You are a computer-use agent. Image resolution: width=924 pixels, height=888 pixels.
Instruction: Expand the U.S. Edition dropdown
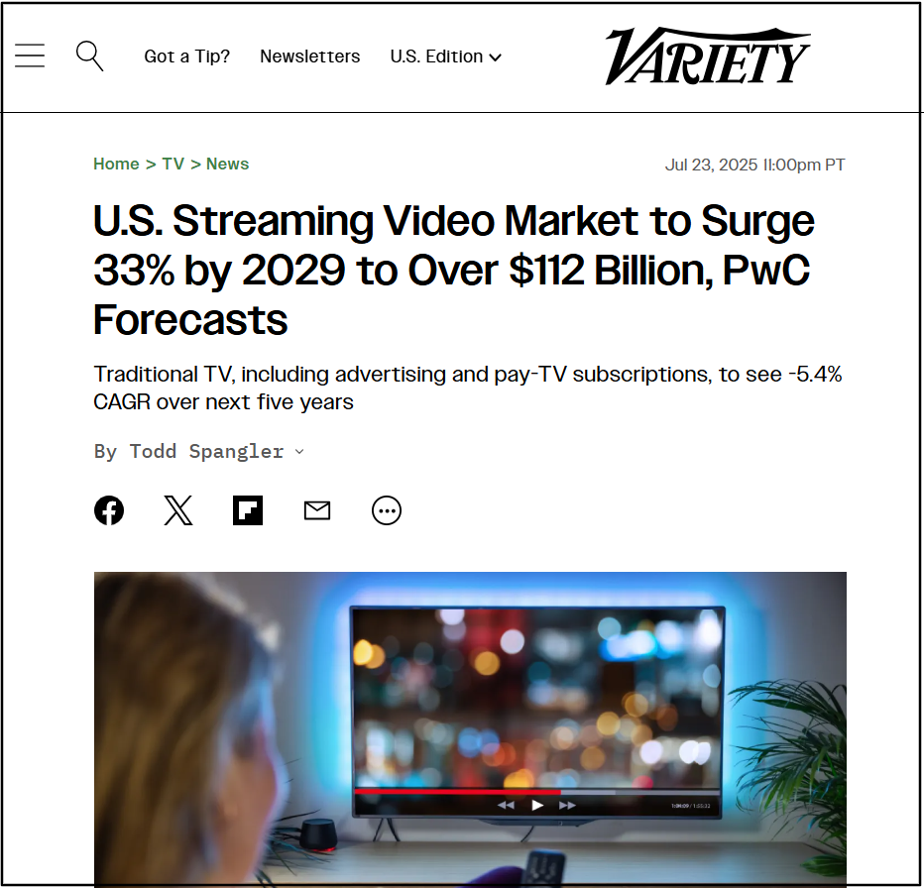(x=445, y=56)
